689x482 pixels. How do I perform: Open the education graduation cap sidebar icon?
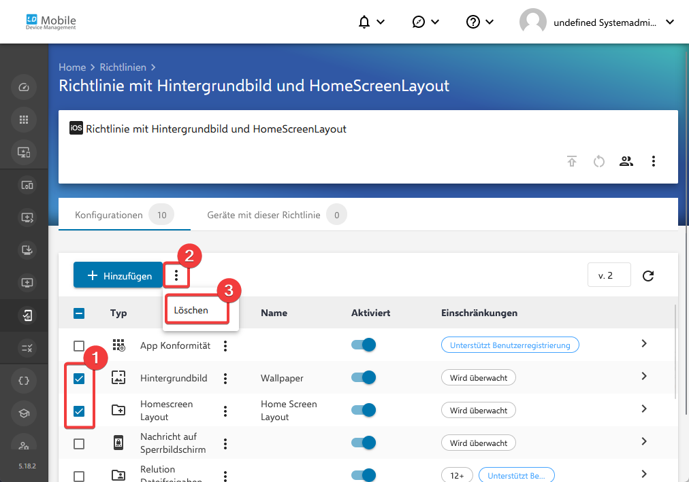tap(24, 413)
